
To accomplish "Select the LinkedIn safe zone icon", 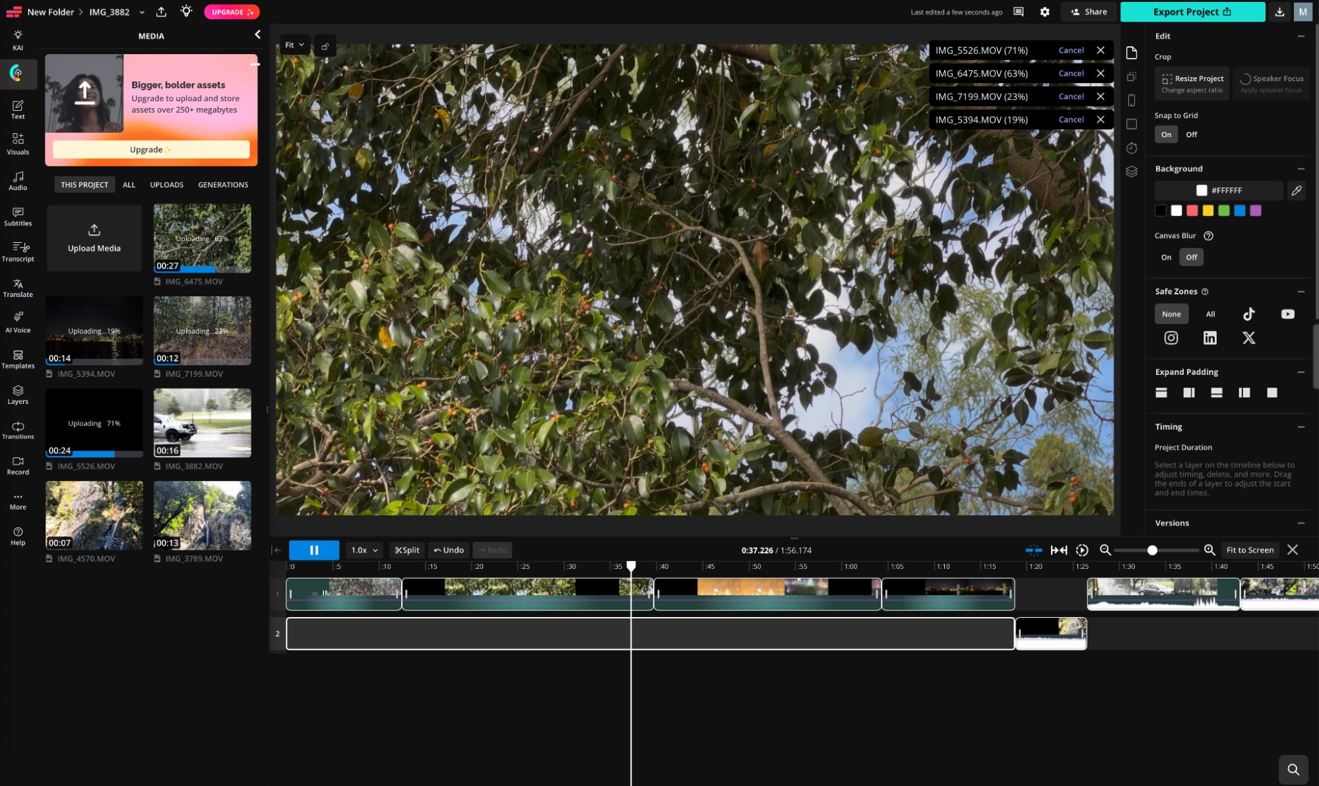I will (1209, 338).
